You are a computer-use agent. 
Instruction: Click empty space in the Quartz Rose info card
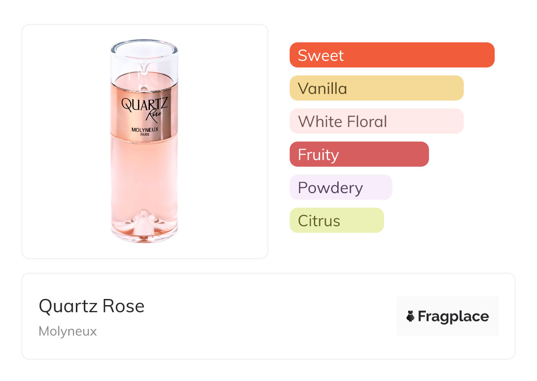[x=265, y=317]
